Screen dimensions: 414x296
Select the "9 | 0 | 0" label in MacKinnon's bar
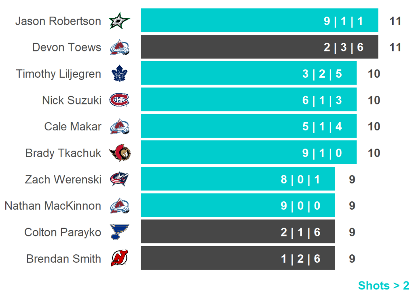[300, 206]
